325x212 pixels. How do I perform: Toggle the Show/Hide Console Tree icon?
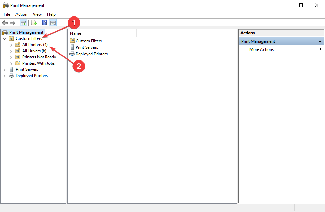click(x=23, y=23)
